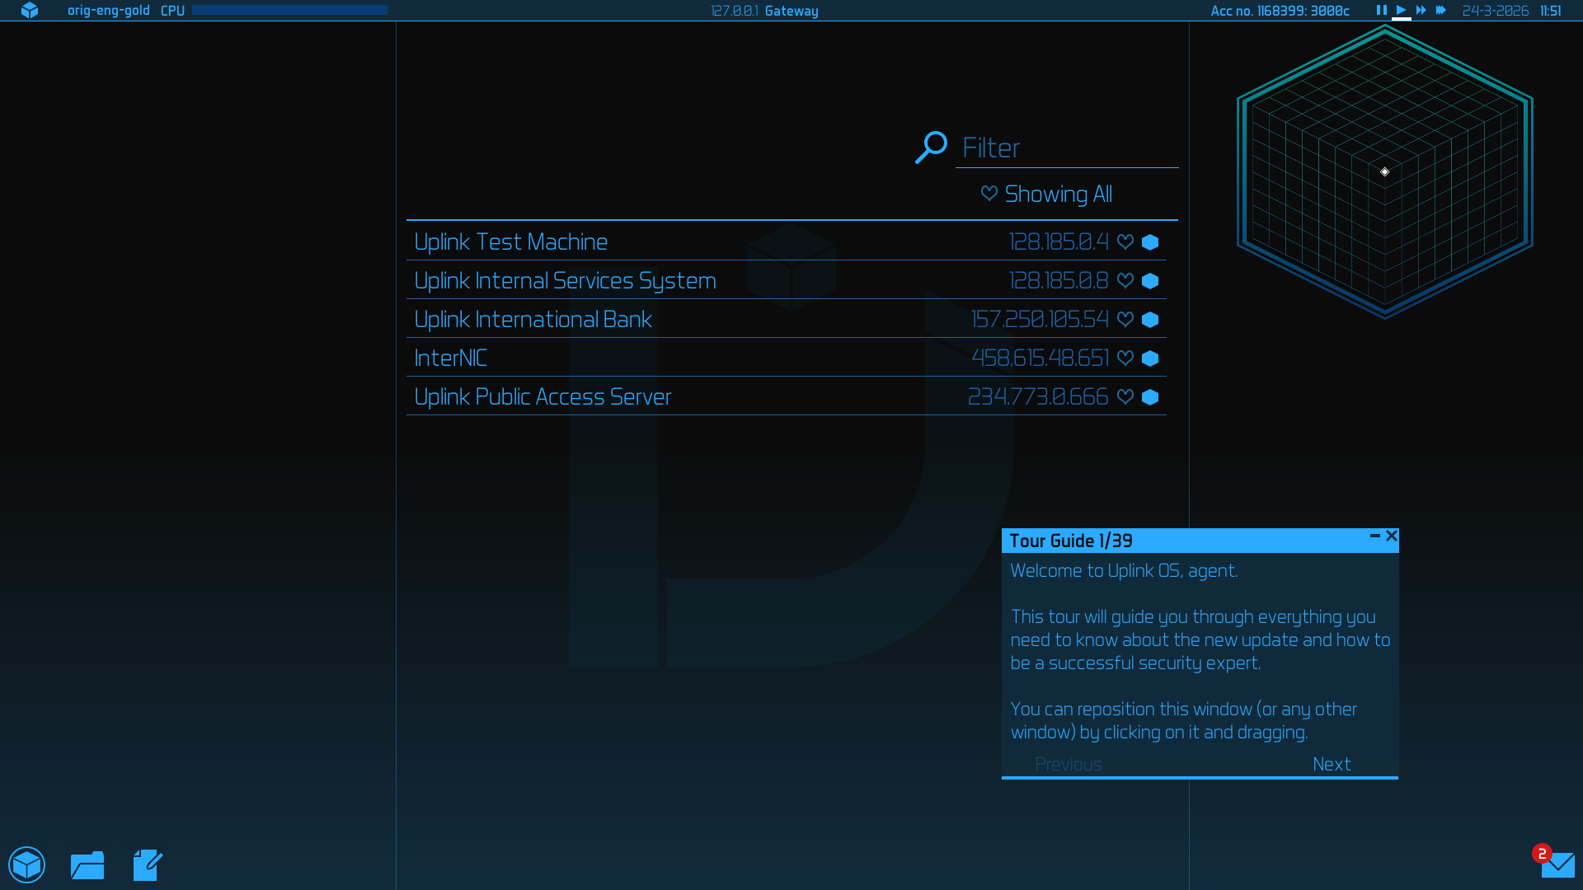Favourite Uplink International Bank with heart
The image size is (1583, 890).
click(x=1125, y=319)
